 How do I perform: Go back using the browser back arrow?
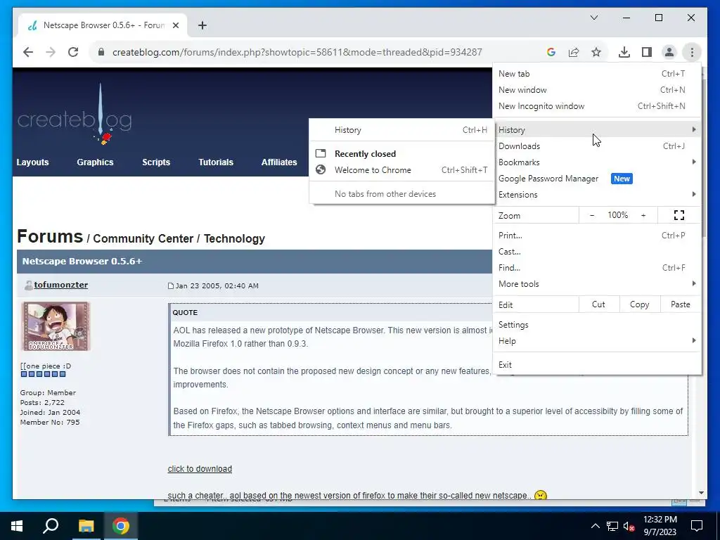28,52
